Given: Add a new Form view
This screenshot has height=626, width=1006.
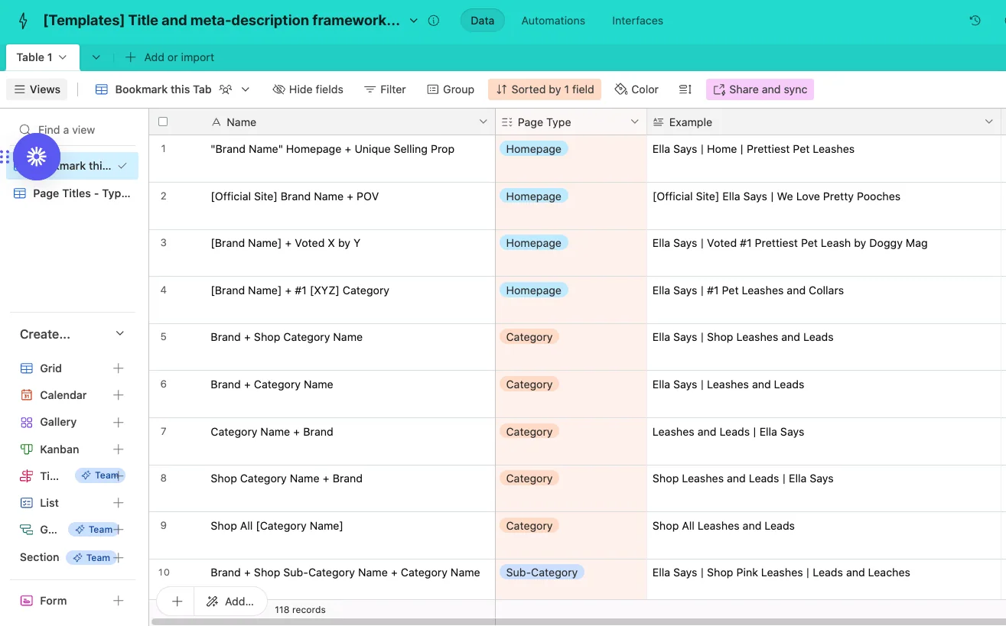Looking at the screenshot, I should 119,601.
